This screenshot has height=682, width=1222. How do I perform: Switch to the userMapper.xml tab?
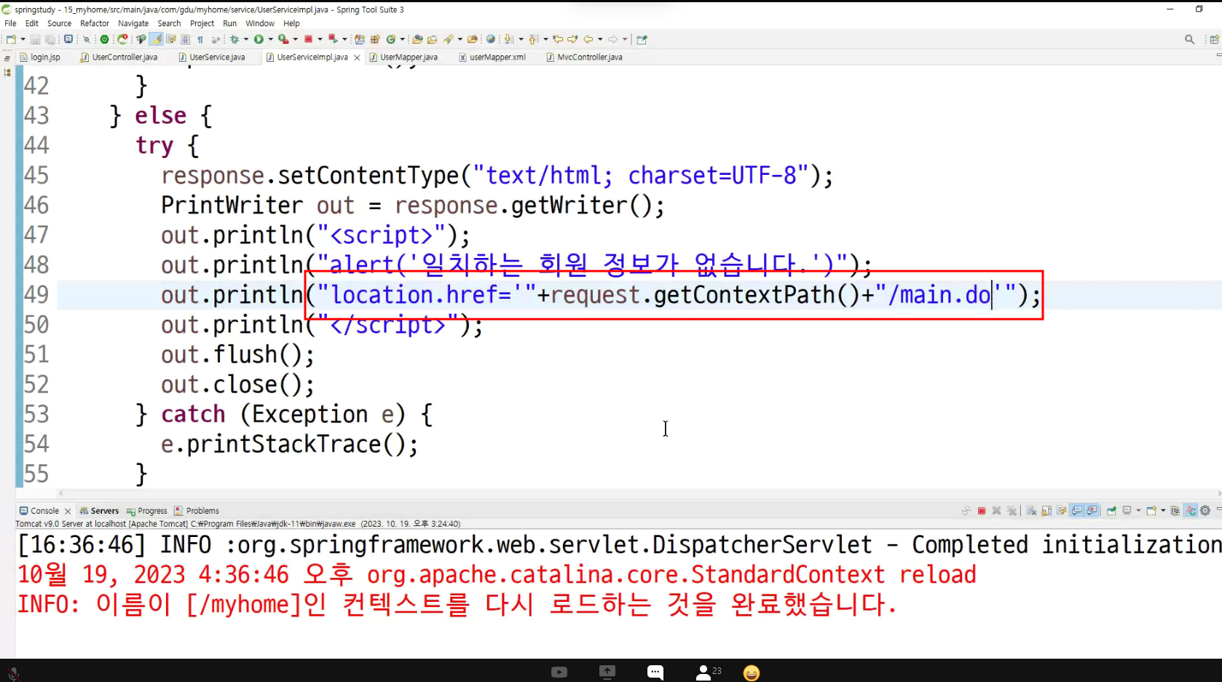[x=492, y=57]
